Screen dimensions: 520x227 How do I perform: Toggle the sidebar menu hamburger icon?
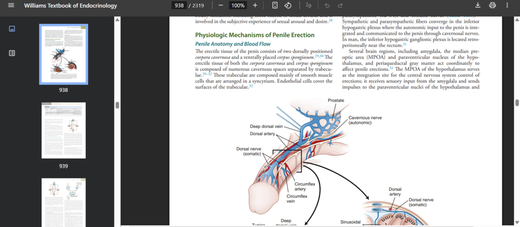point(11,6)
